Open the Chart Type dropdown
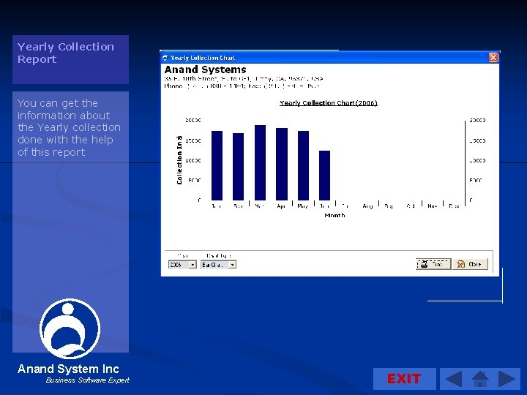Viewport: 527px width, 395px height. click(x=218, y=265)
